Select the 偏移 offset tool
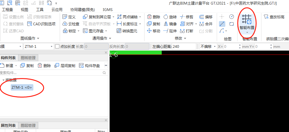This screenshot has width=289, height=132. click(x=206, y=17)
